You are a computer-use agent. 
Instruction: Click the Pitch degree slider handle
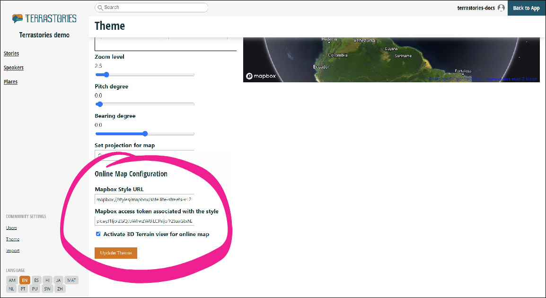click(x=99, y=104)
